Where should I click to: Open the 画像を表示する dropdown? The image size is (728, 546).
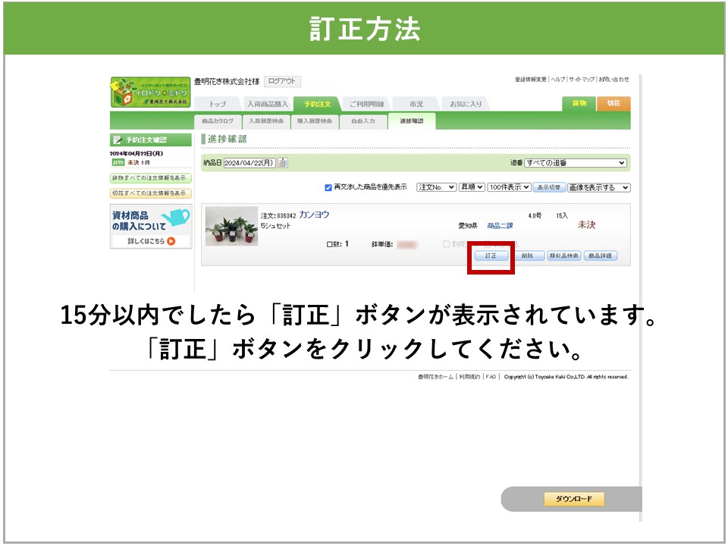click(x=599, y=187)
